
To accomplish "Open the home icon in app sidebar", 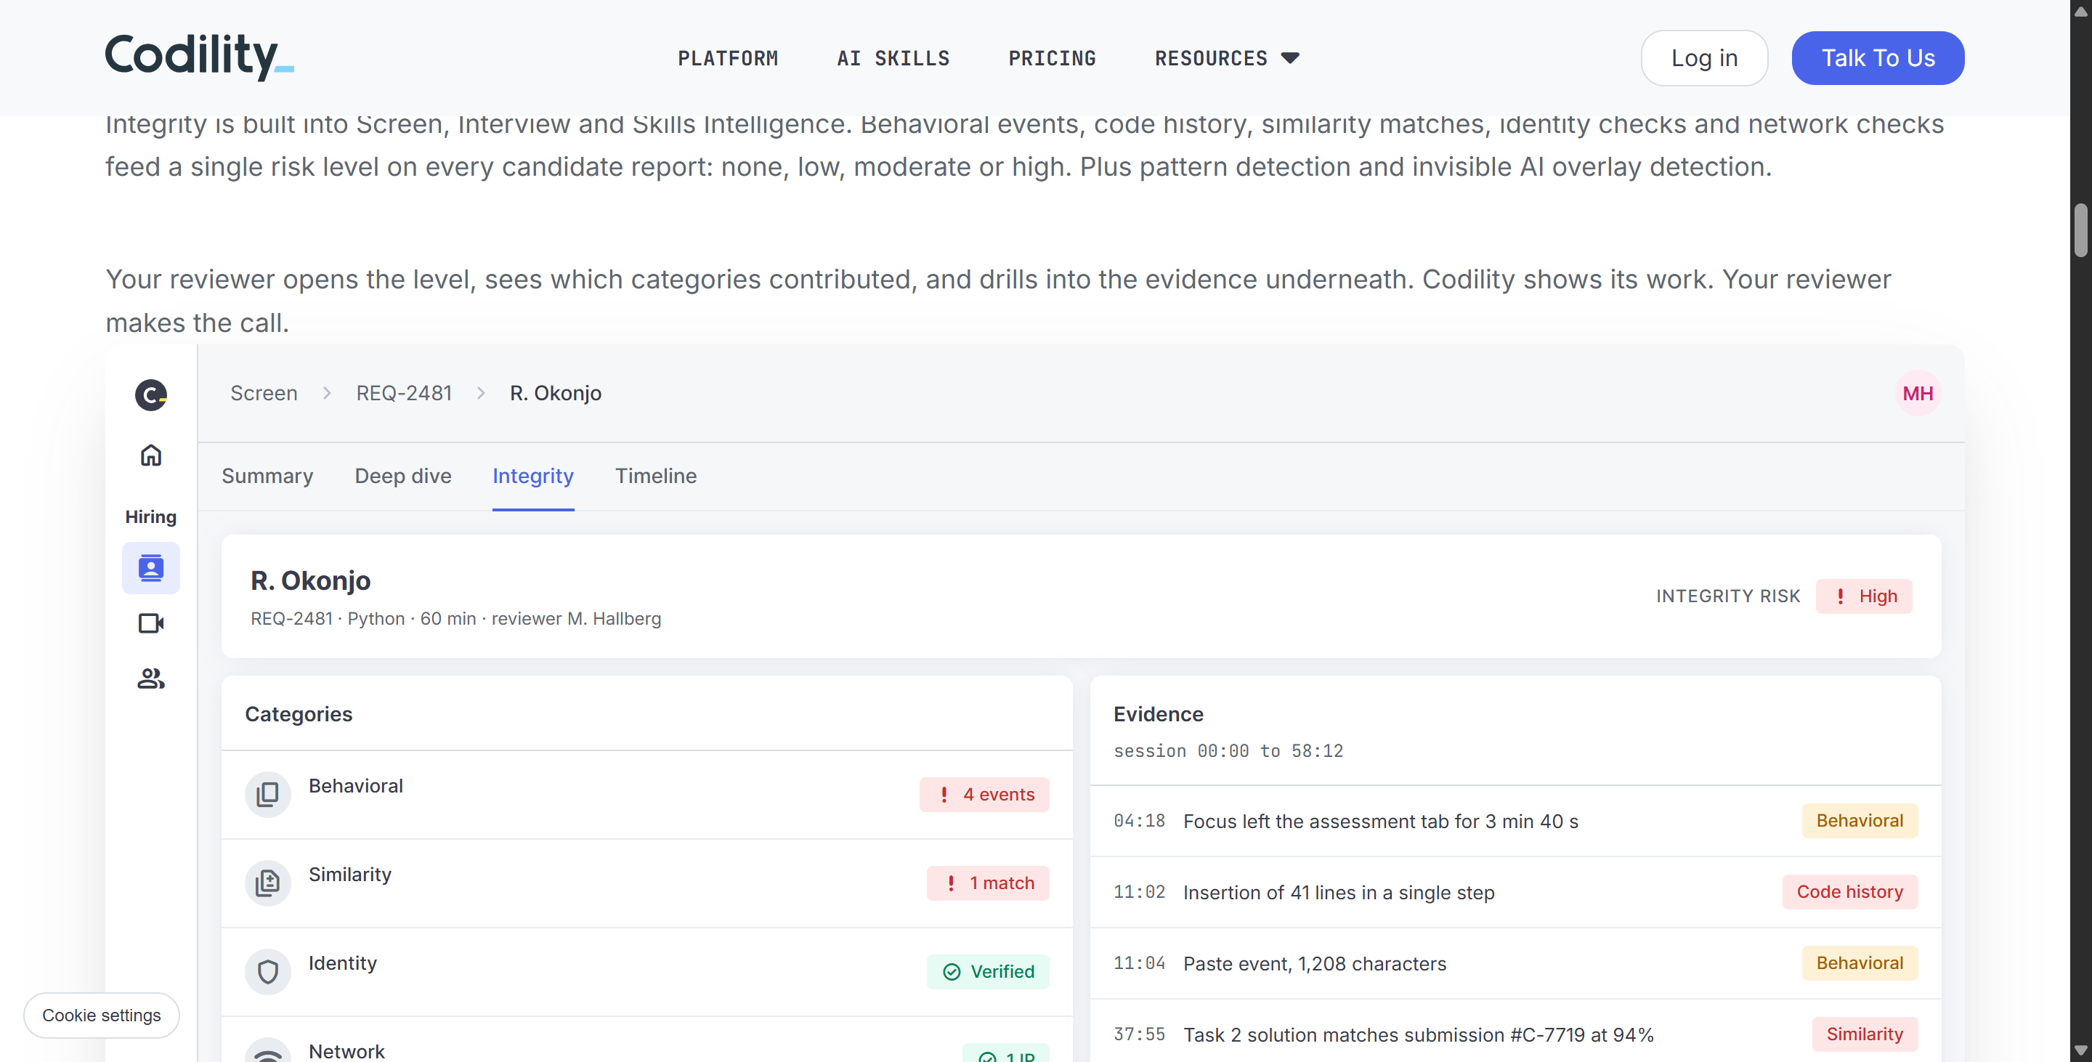I will 151,455.
